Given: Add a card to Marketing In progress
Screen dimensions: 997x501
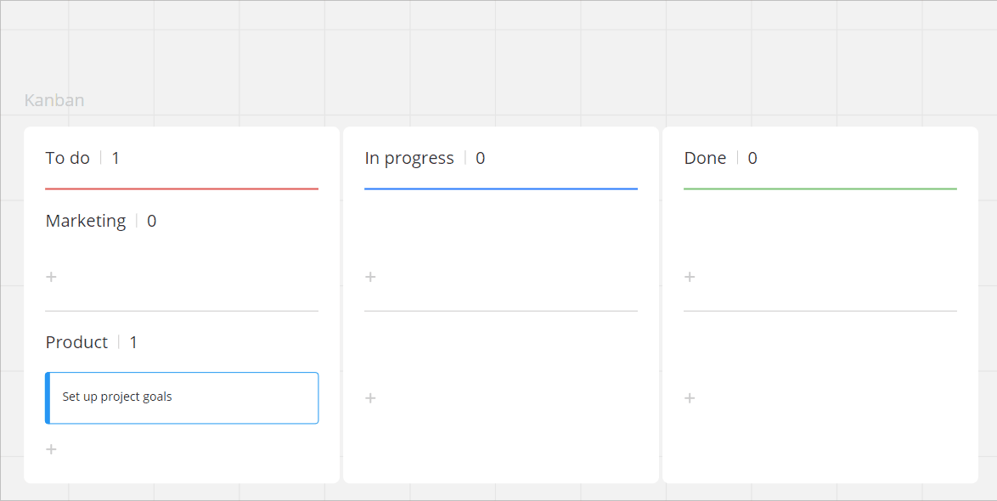Looking at the screenshot, I should (370, 277).
